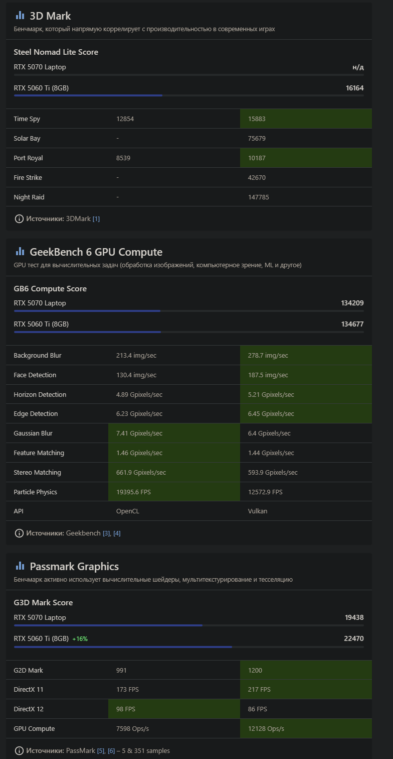The width and height of the screenshot is (393, 759).
Task: Click the RTX 5060 Ti G3D Mark bar
Action: [x=188, y=646]
